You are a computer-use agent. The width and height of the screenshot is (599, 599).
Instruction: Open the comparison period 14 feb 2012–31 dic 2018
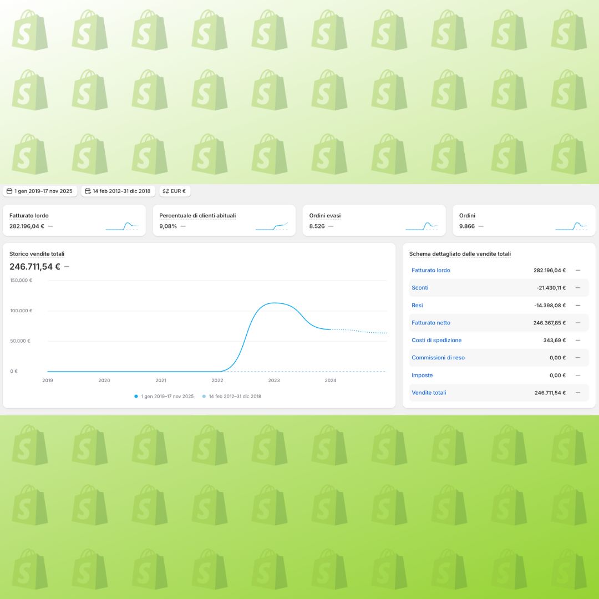pyautogui.click(x=118, y=191)
